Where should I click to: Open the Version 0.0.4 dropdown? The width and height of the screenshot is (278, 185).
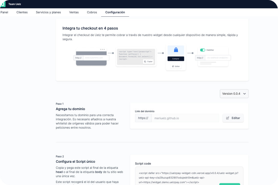click(234, 94)
